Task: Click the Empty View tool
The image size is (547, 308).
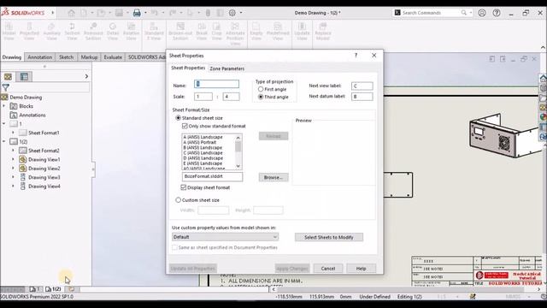Action: pyautogui.click(x=256, y=32)
